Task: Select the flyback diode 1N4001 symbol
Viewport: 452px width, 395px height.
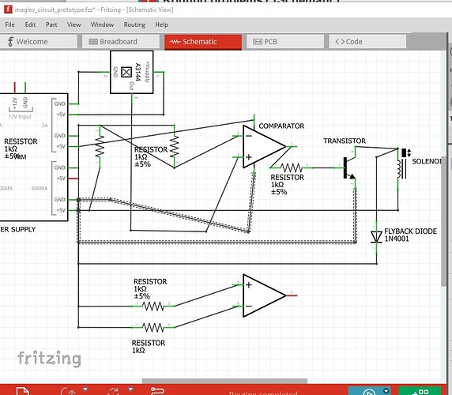Action: point(376,237)
